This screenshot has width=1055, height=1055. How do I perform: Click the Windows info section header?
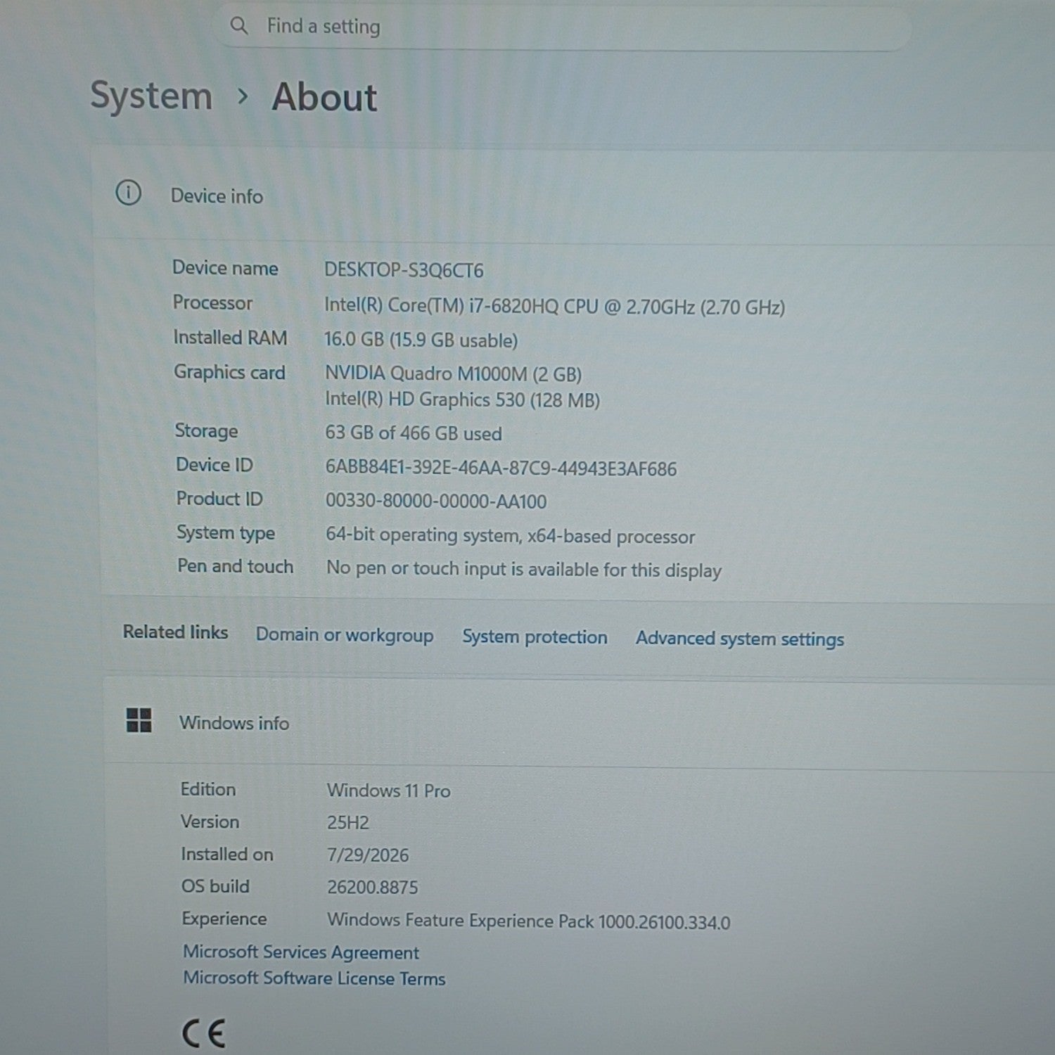click(x=234, y=723)
